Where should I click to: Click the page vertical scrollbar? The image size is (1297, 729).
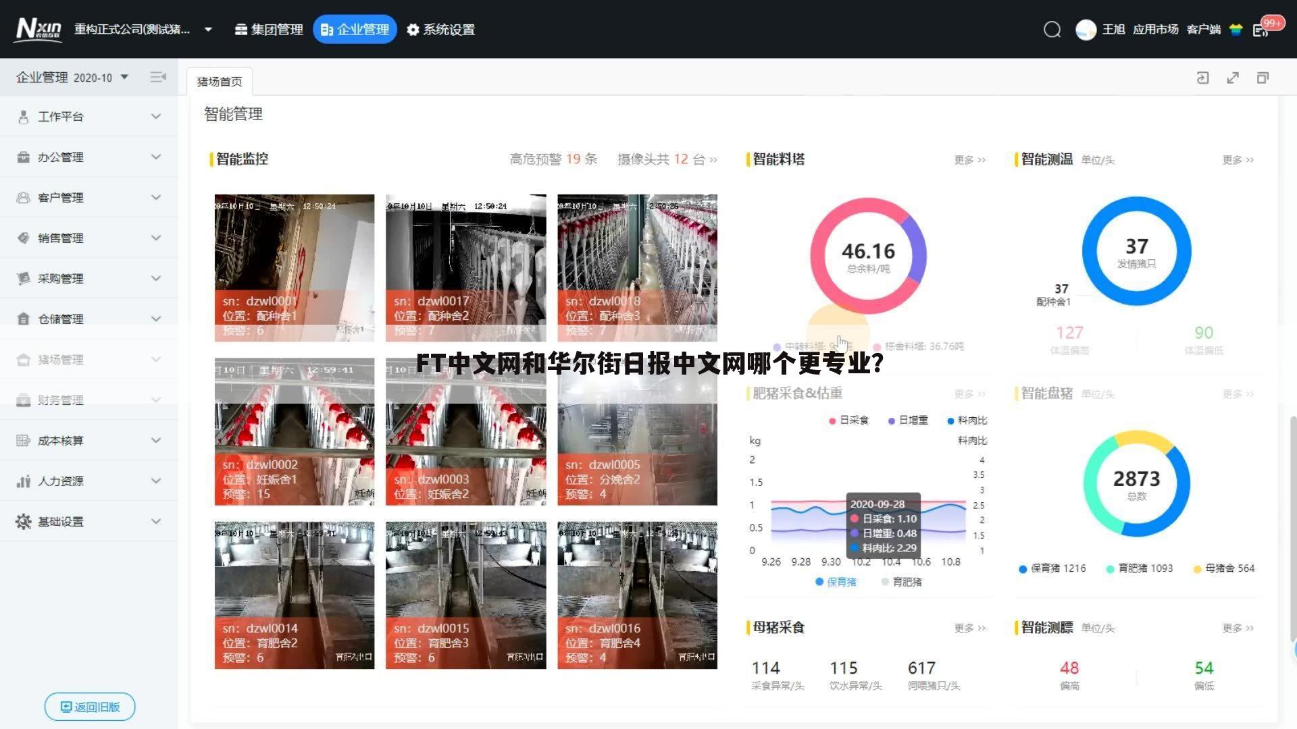pyautogui.click(x=1293, y=530)
